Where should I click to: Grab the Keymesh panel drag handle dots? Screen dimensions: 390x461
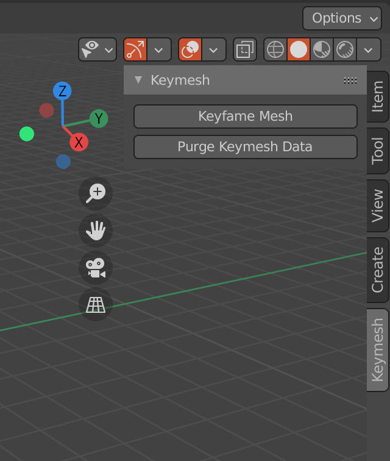[350, 80]
